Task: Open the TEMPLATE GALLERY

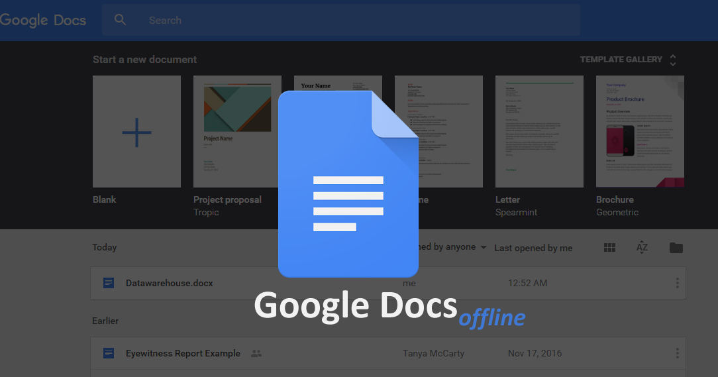Action: [x=621, y=60]
